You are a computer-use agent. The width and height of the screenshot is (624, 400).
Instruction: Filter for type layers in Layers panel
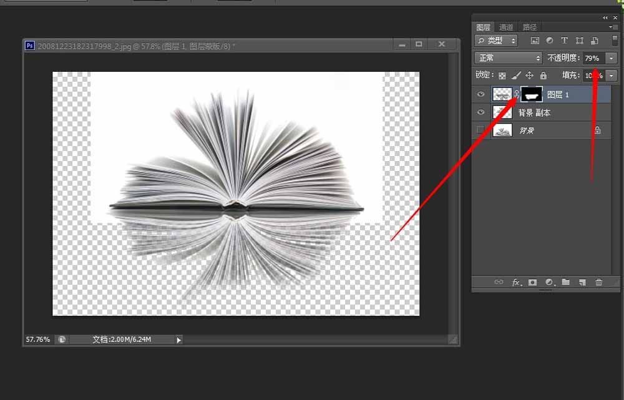coord(563,40)
